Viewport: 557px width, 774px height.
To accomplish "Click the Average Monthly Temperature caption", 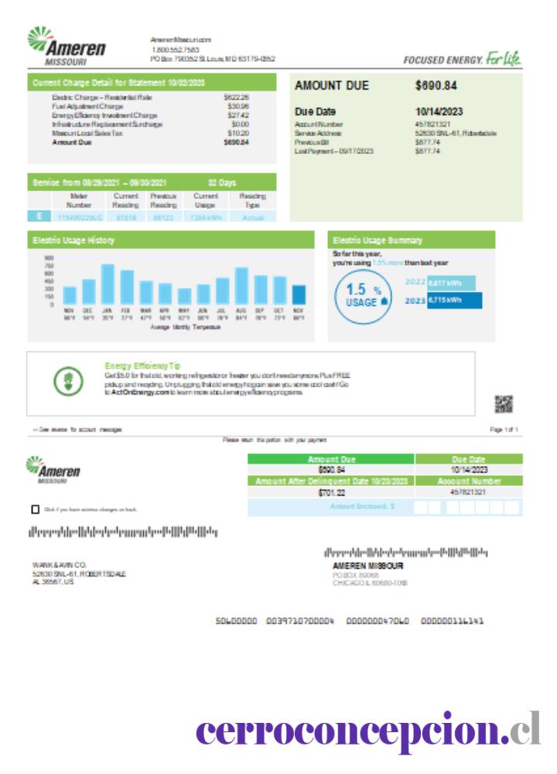I will pyautogui.click(x=185, y=327).
